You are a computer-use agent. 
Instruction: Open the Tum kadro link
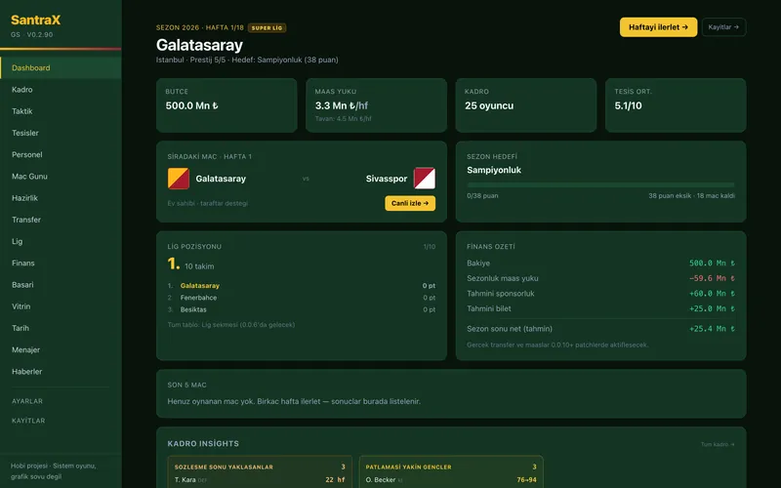point(718,444)
